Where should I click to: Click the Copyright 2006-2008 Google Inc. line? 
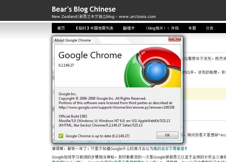pos(102,98)
